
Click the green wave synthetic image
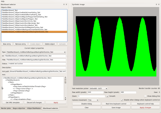[x=116, y=46]
